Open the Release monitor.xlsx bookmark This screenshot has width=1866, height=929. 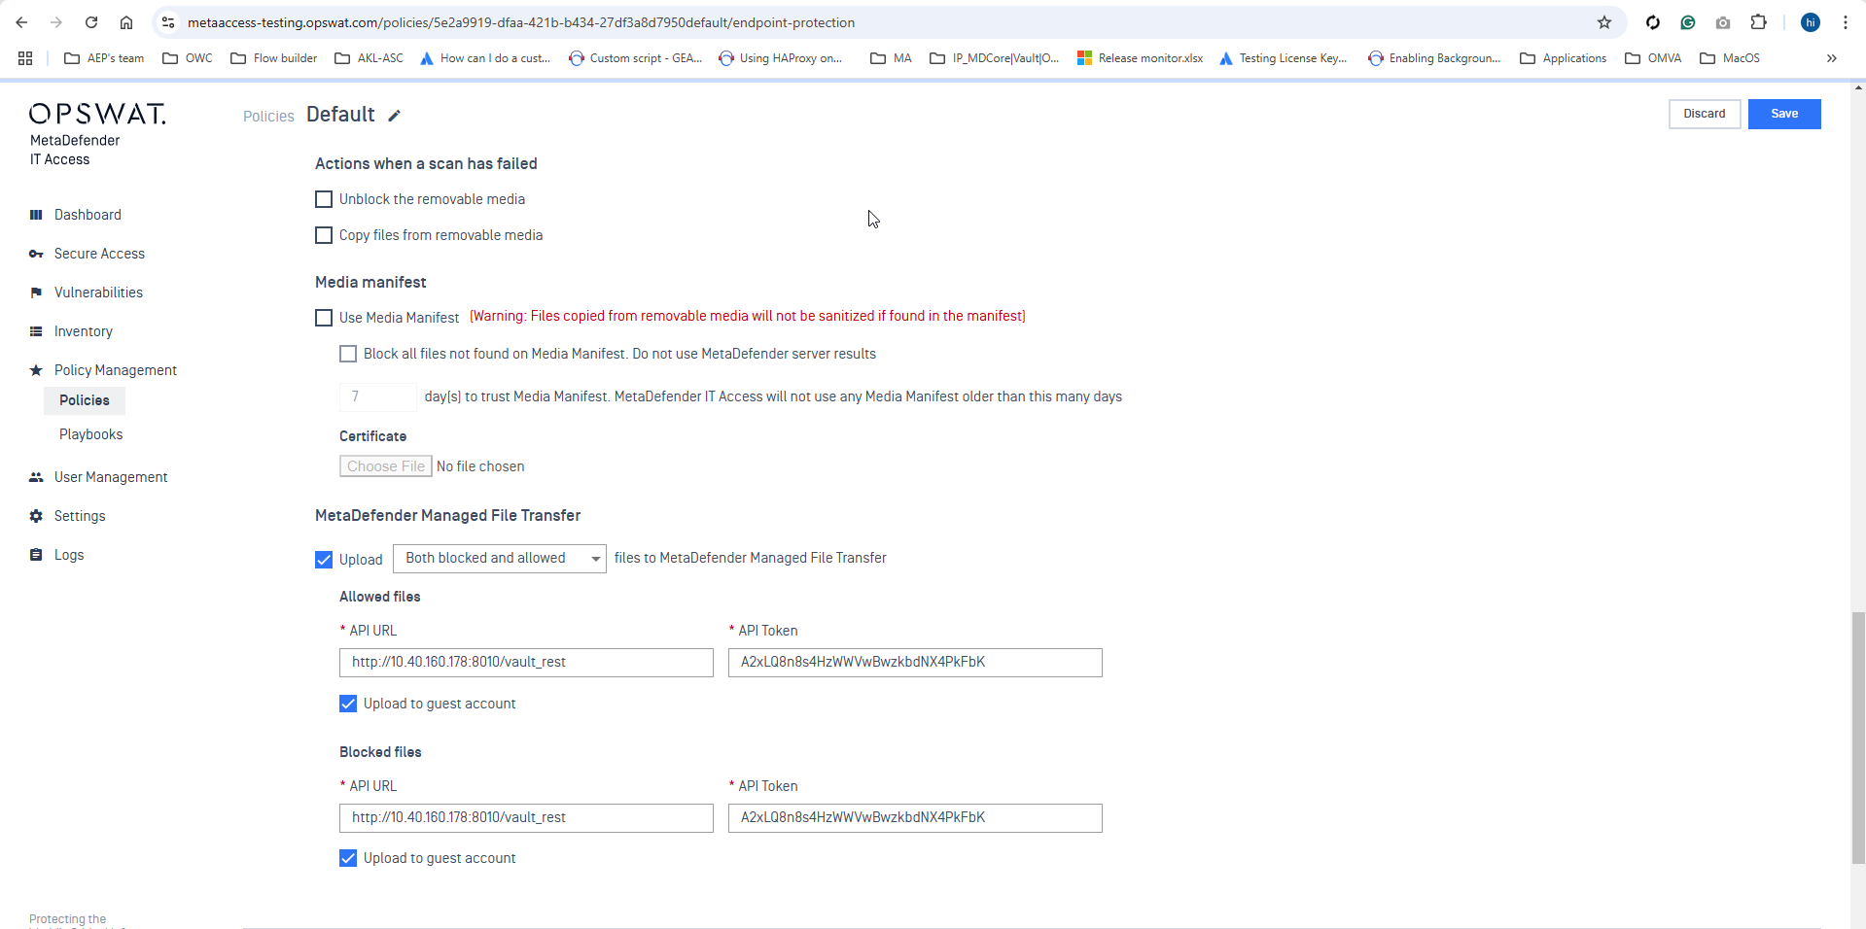(1140, 58)
